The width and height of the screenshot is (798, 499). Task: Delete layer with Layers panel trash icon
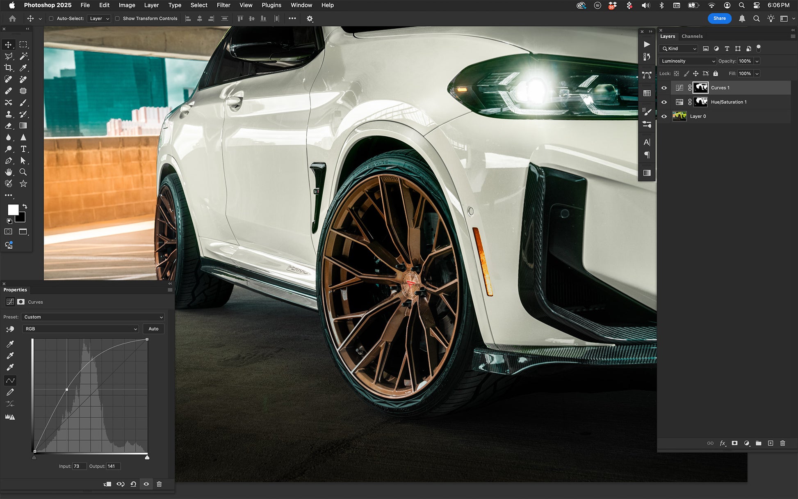click(x=782, y=443)
